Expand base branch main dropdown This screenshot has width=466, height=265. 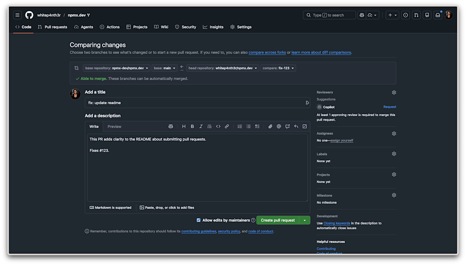pyautogui.click(x=164, y=68)
